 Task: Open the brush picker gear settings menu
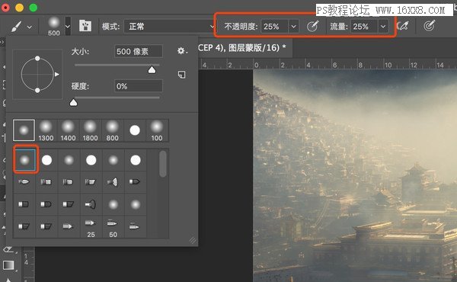point(182,51)
